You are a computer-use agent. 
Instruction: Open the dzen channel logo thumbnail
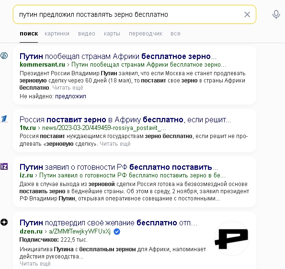click(x=231, y=238)
